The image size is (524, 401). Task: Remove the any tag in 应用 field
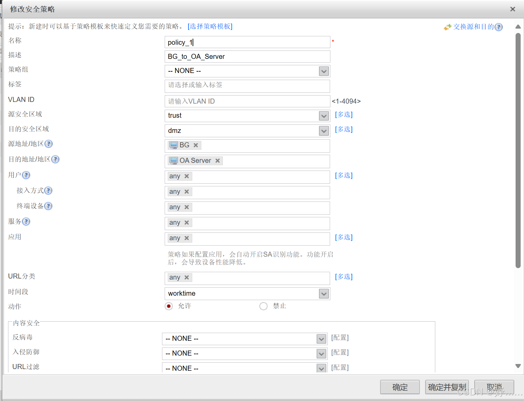187,238
